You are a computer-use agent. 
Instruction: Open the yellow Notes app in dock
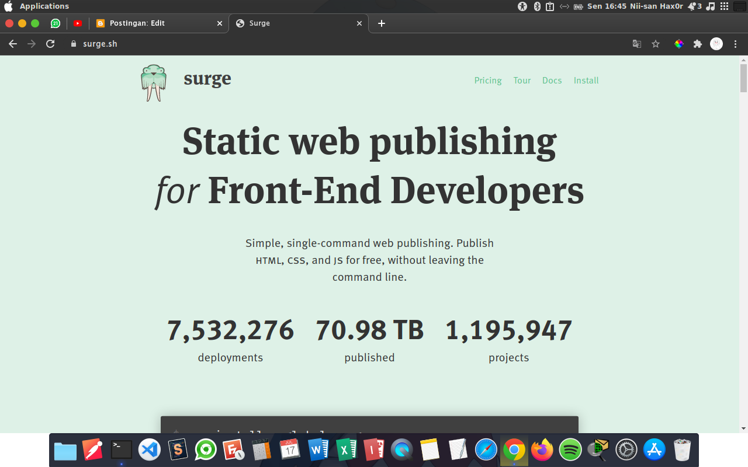coord(430,450)
